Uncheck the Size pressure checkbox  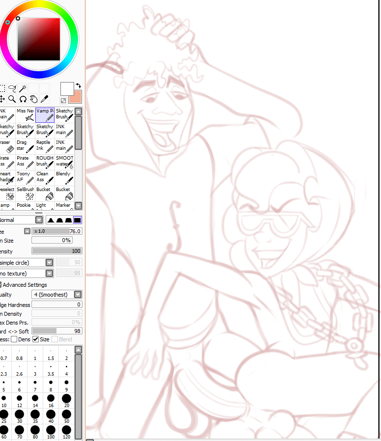[35, 339]
